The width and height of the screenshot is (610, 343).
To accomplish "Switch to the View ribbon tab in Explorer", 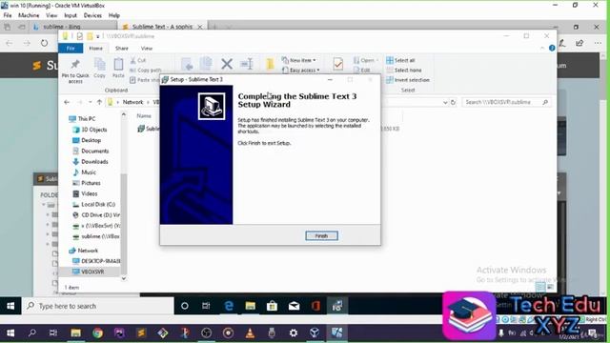I will (x=147, y=49).
